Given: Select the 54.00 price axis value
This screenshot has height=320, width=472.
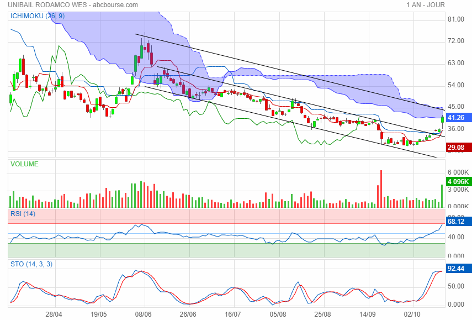Looking at the screenshot, I should click(456, 85).
